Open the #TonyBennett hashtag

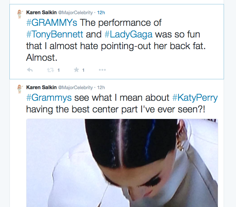pyautogui.click(x=55, y=34)
